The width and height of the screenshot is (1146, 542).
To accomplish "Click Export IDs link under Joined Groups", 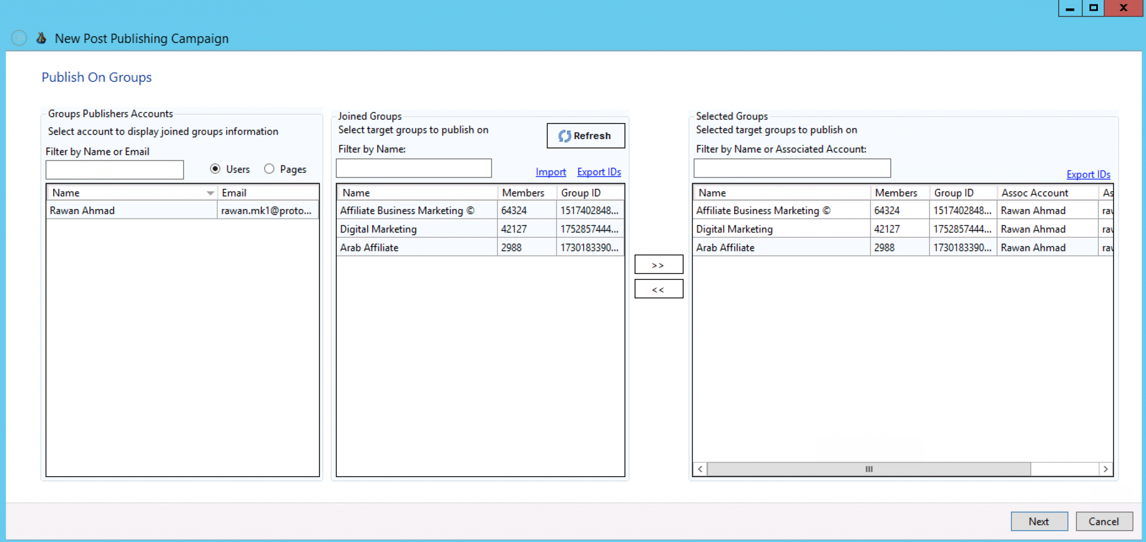I will (599, 172).
